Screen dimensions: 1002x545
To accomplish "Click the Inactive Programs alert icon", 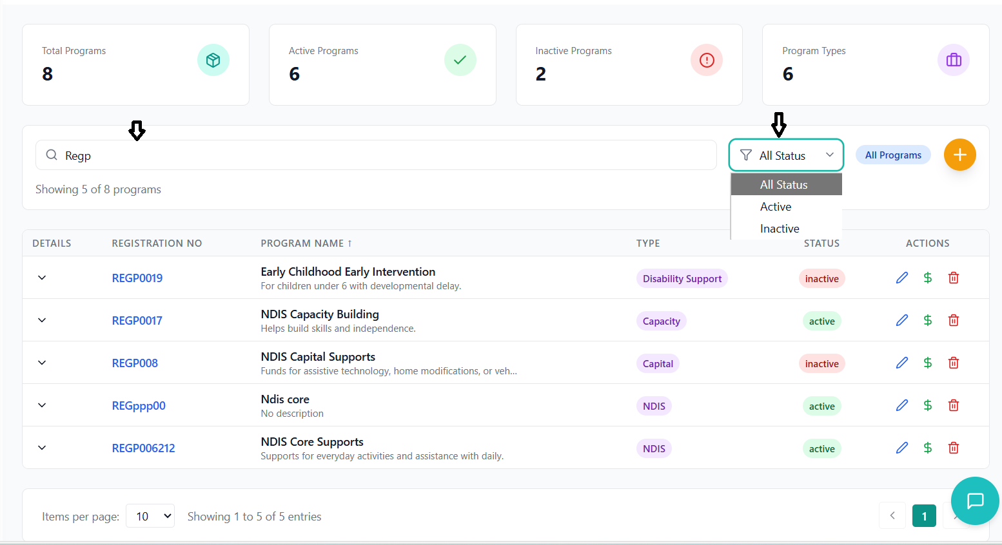I will pos(706,61).
